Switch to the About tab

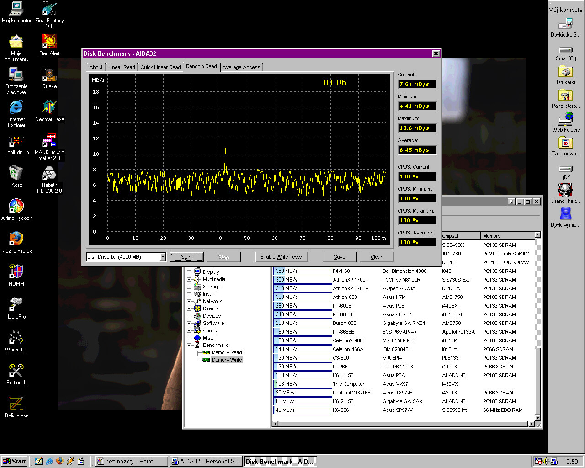tap(96, 67)
